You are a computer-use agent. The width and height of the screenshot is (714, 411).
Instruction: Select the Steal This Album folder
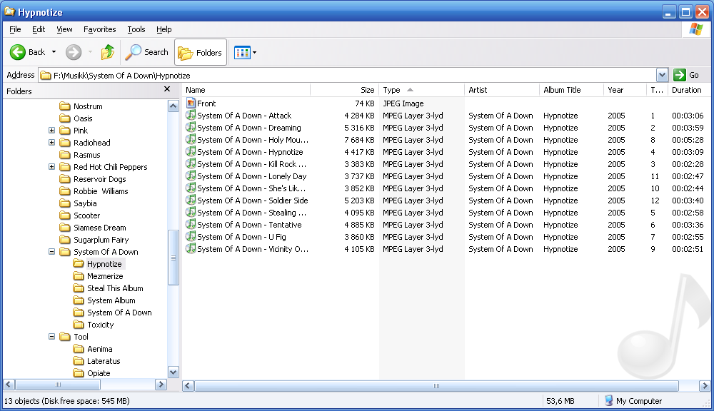pyautogui.click(x=115, y=288)
